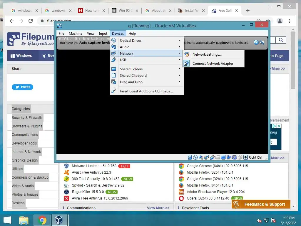Screen dimensions: 301x226
Task: Open the Windows Start button
Action: tap(7, 220)
